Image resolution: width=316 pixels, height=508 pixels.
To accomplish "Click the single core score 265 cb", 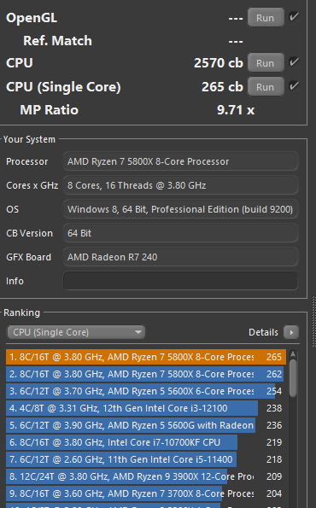I will point(222,87).
